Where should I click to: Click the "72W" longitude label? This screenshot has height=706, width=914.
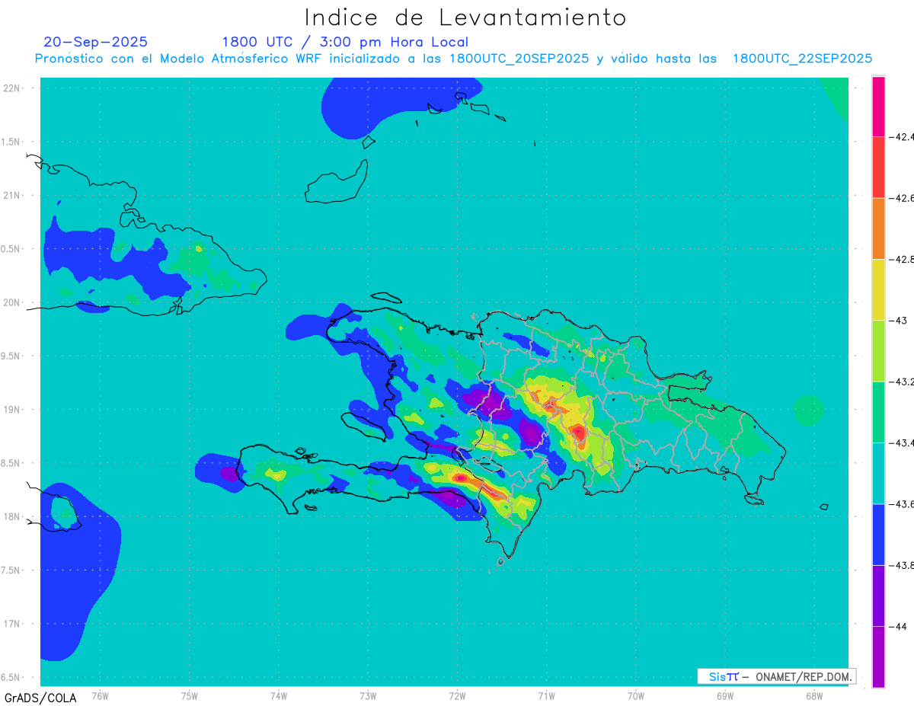pos(457,695)
